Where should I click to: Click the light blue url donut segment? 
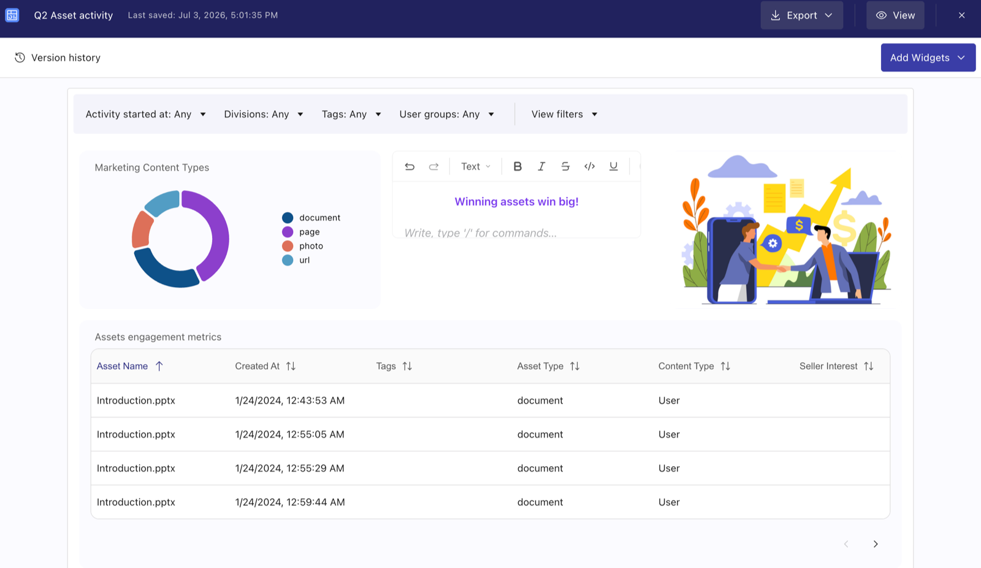pyautogui.click(x=163, y=202)
